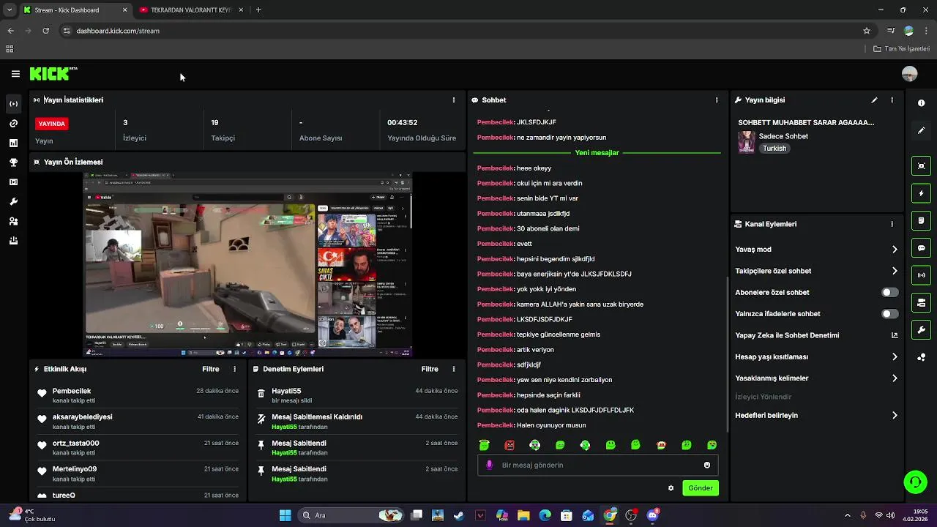Edit stream info with the pencil icon
The width and height of the screenshot is (937, 527).
pos(874,100)
